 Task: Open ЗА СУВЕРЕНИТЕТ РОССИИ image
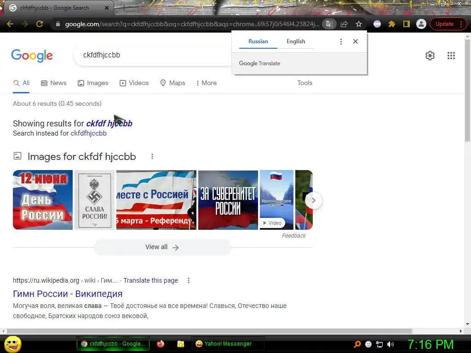click(x=228, y=200)
